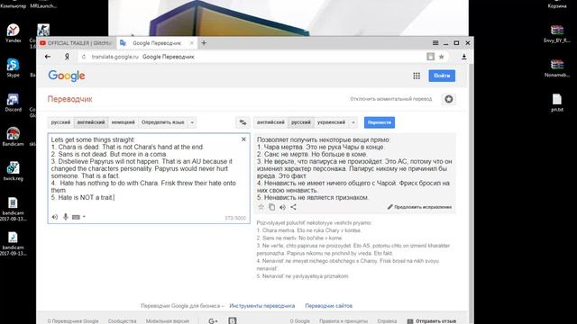
Task: Listen to the source English text
Action: point(55,217)
